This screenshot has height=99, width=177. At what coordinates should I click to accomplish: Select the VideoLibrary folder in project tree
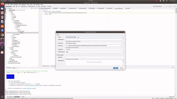tap(17, 22)
